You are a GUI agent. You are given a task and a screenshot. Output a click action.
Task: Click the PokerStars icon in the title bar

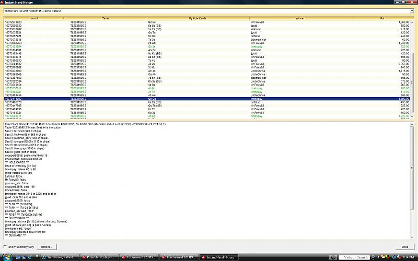(x=3, y=3)
